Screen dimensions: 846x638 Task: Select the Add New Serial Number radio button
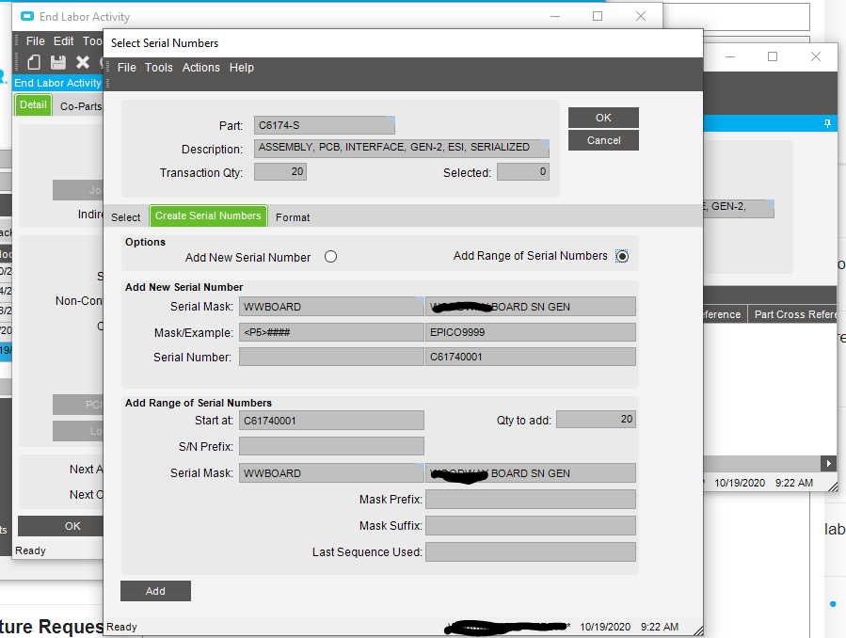point(330,255)
